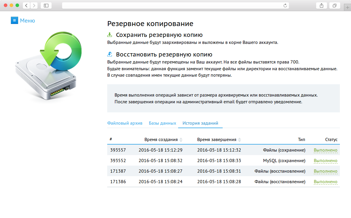Select task number 171386
This screenshot has width=351, height=218.
(118, 181)
